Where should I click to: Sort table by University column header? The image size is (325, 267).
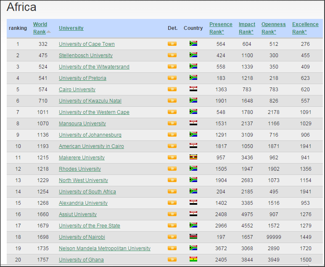pyautogui.click(x=71, y=28)
